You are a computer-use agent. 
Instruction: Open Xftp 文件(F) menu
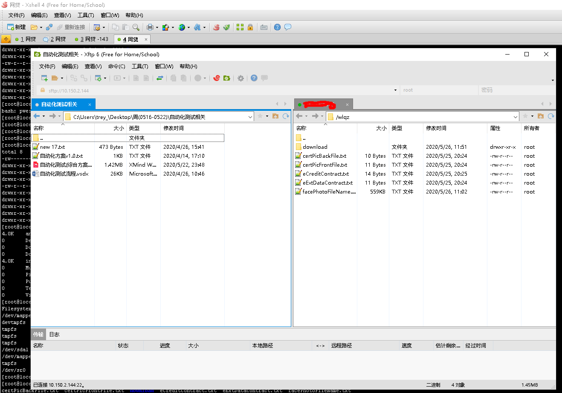click(47, 66)
